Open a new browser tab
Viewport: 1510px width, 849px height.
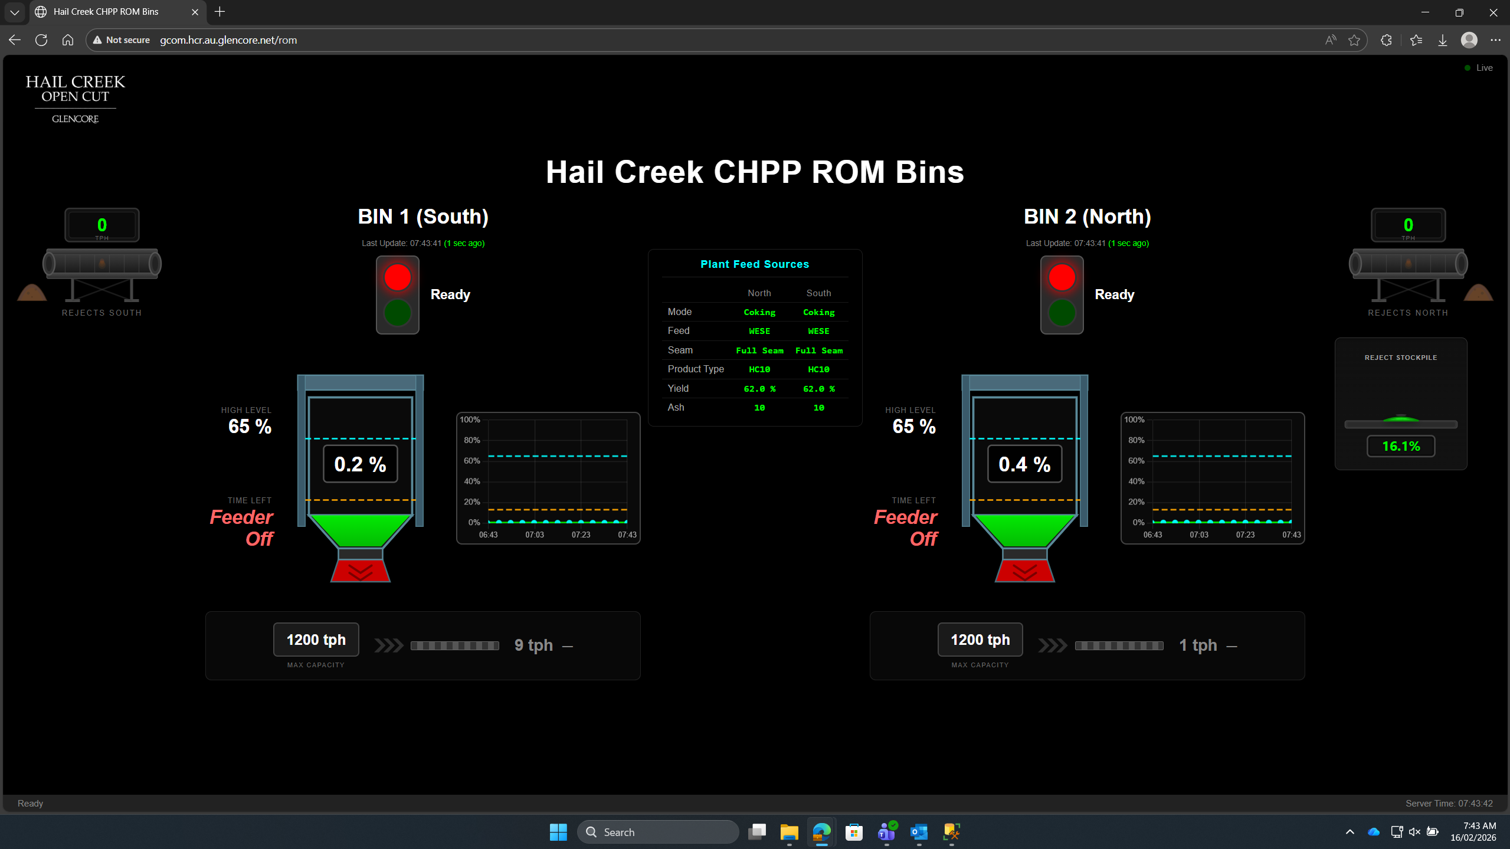220,12
